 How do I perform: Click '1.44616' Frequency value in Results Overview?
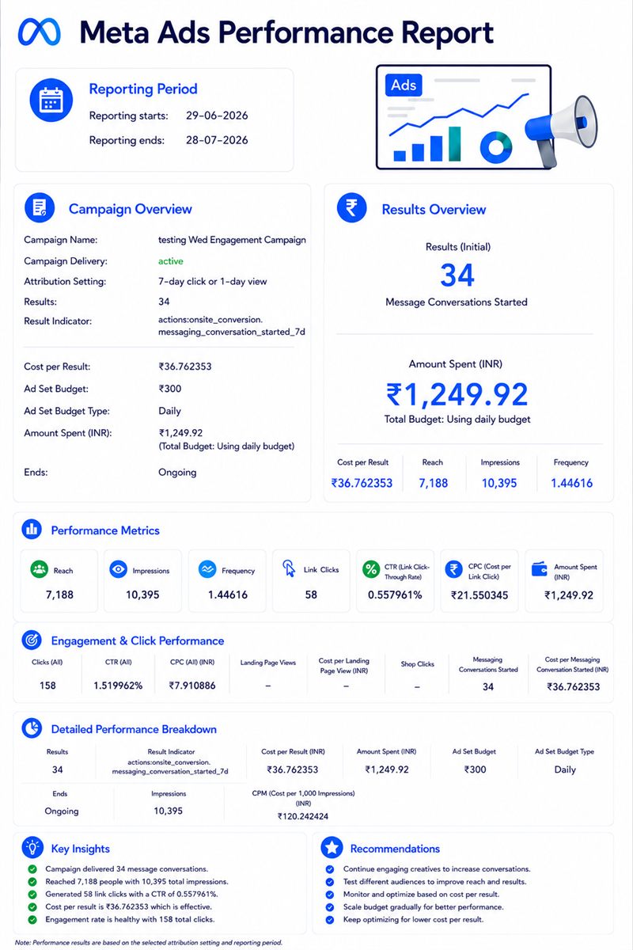click(571, 483)
